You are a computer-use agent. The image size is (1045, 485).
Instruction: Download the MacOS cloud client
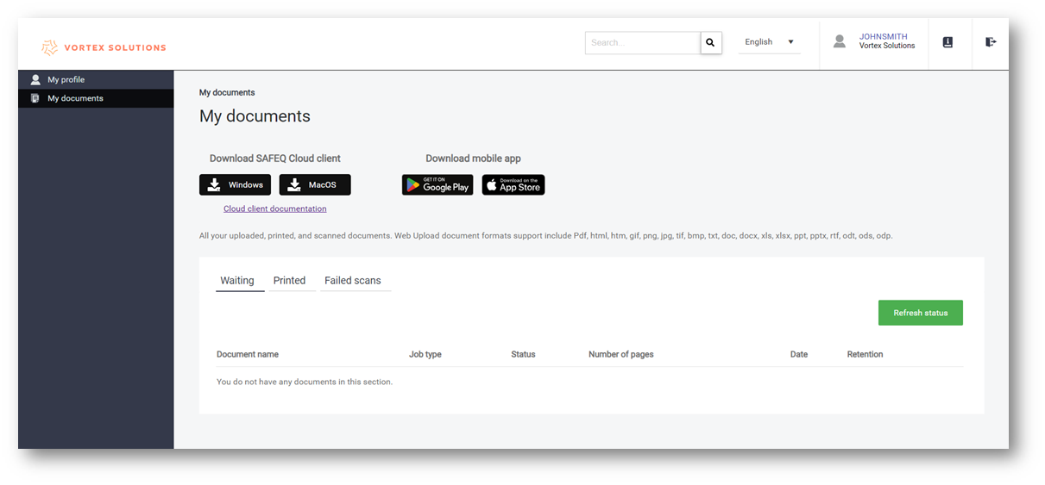click(315, 185)
